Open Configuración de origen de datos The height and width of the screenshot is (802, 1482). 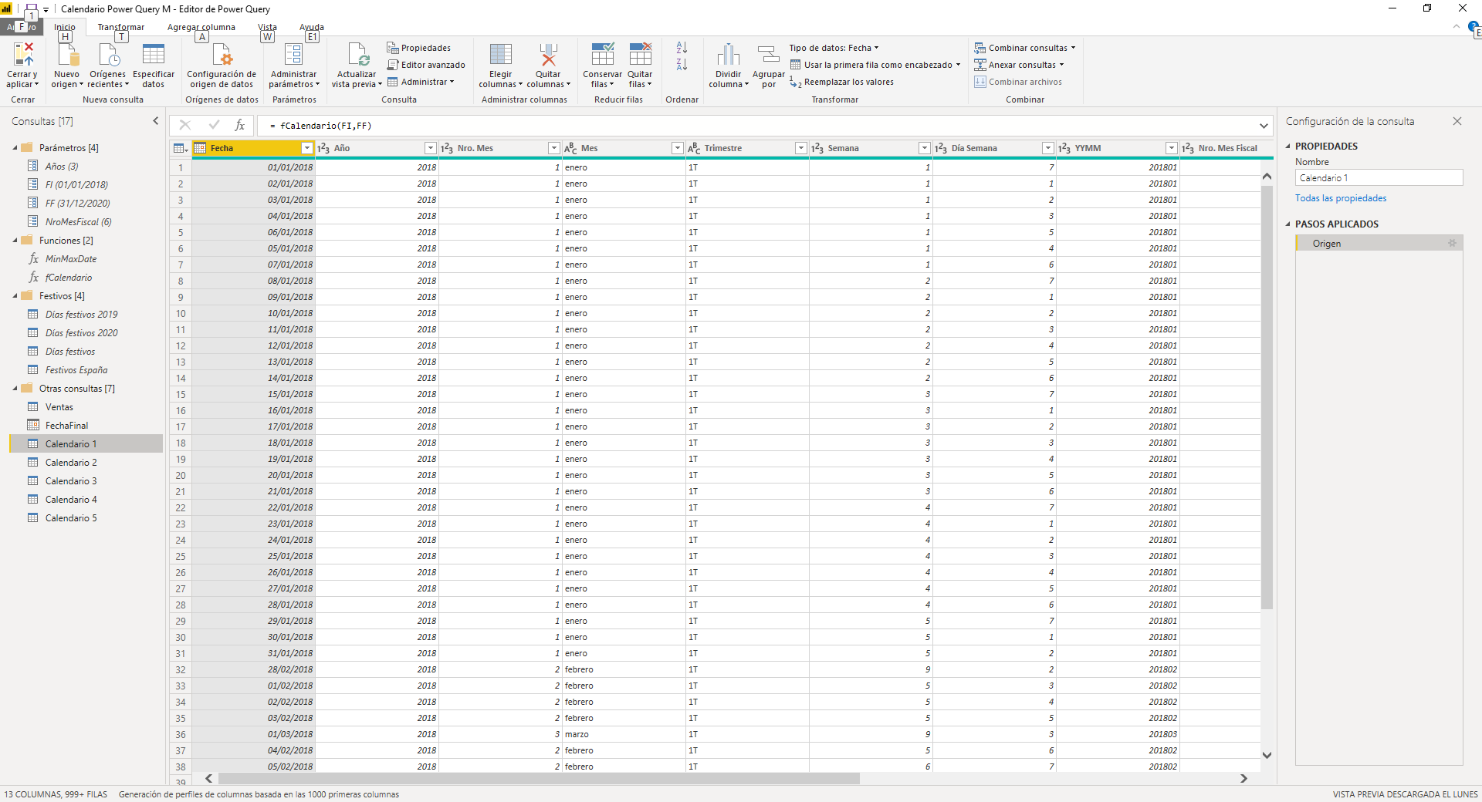tap(222, 65)
